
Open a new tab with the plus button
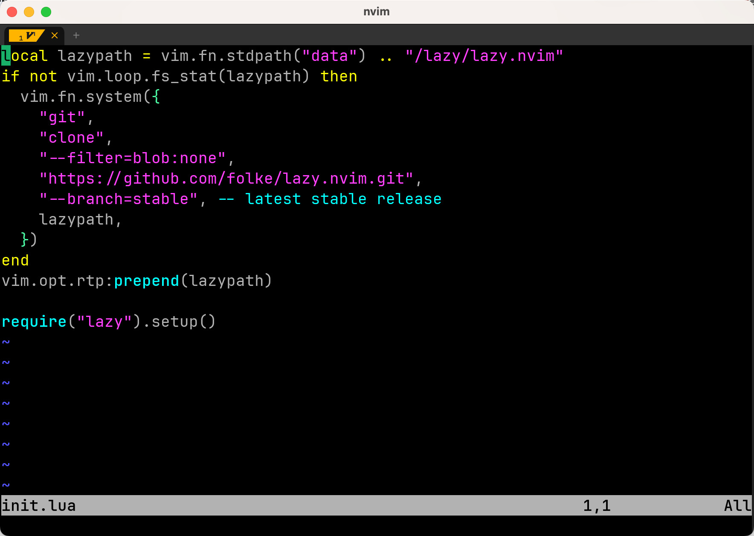(x=76, y=35)
